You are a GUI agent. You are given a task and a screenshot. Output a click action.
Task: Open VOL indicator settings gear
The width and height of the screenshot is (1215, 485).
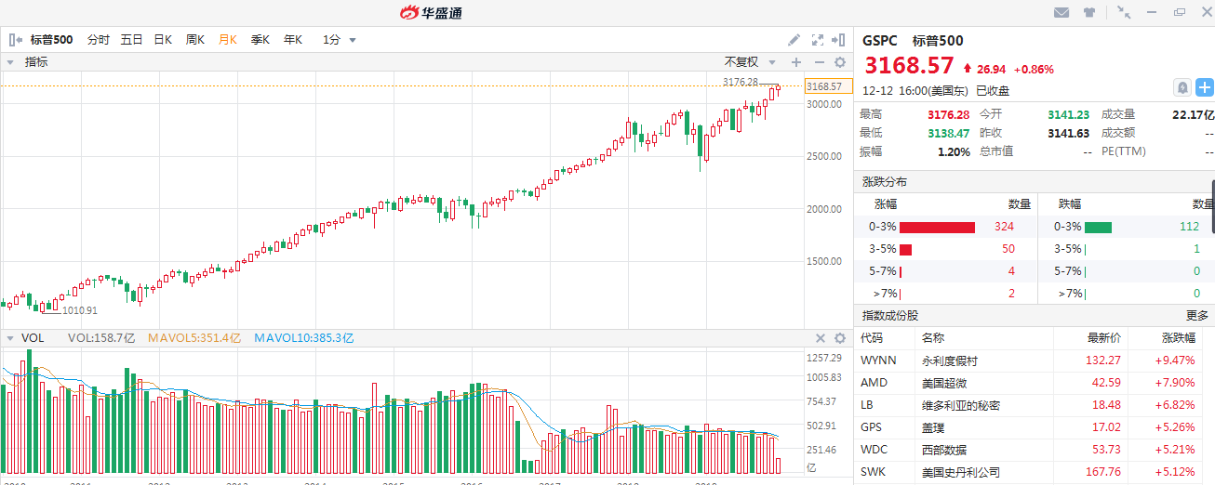click(839, 338)
